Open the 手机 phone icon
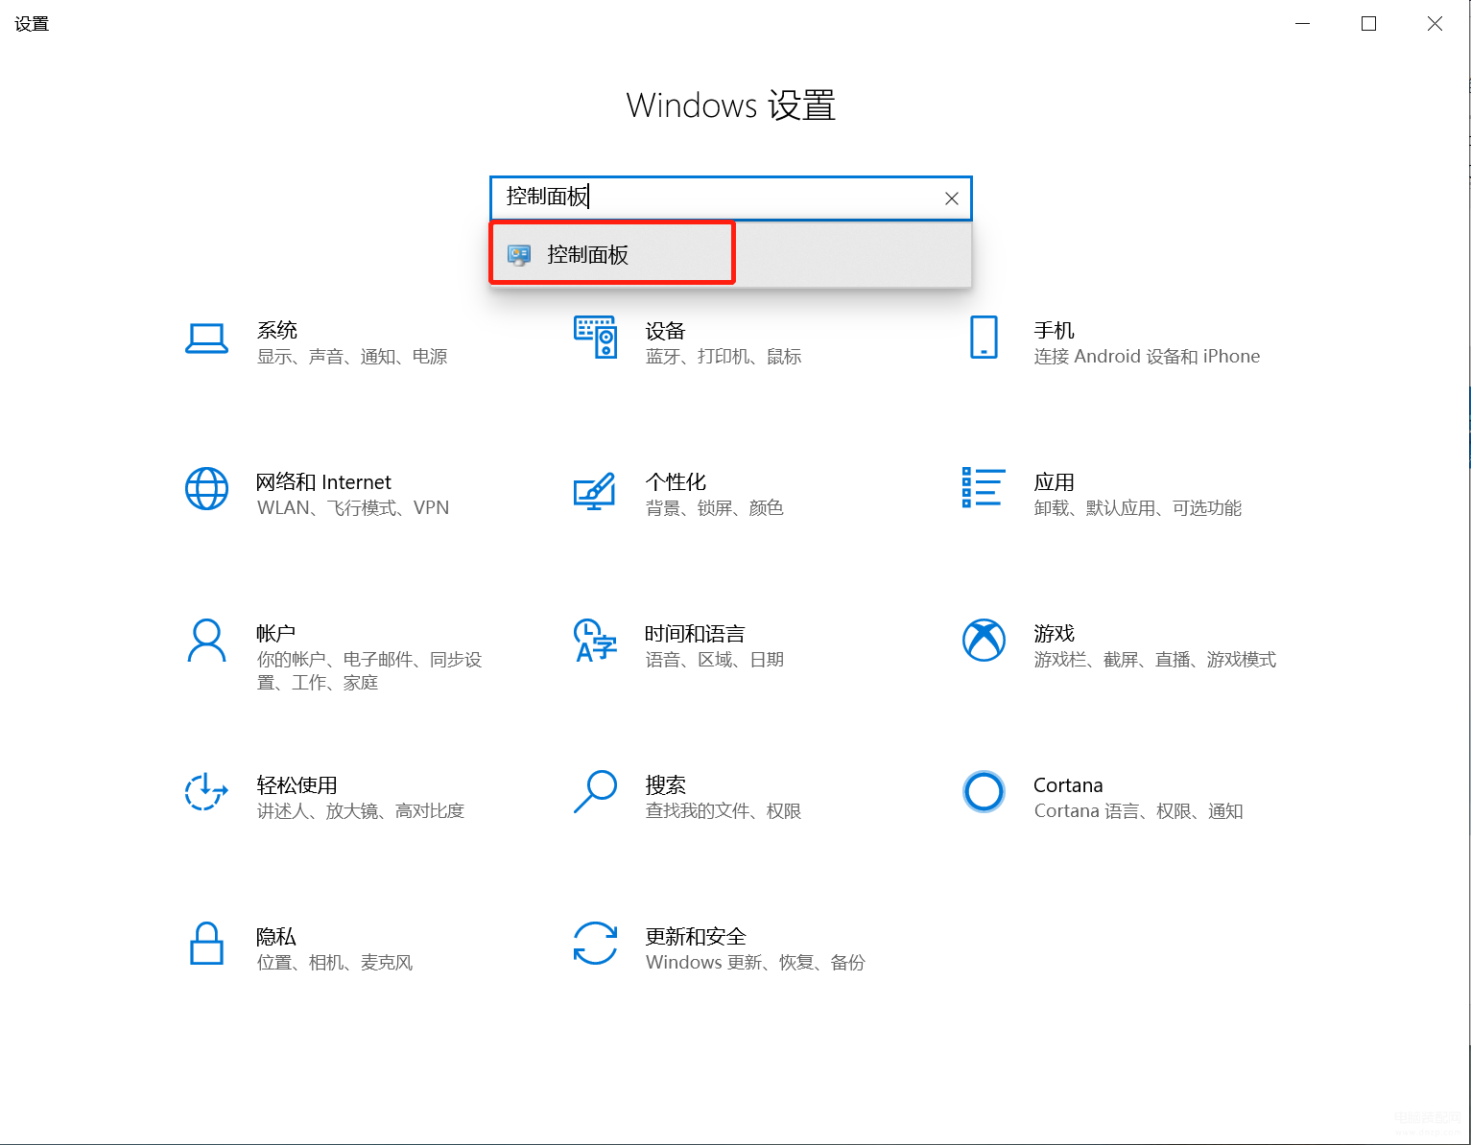The image size is (1471, 1145). click(x=984, y=337)
